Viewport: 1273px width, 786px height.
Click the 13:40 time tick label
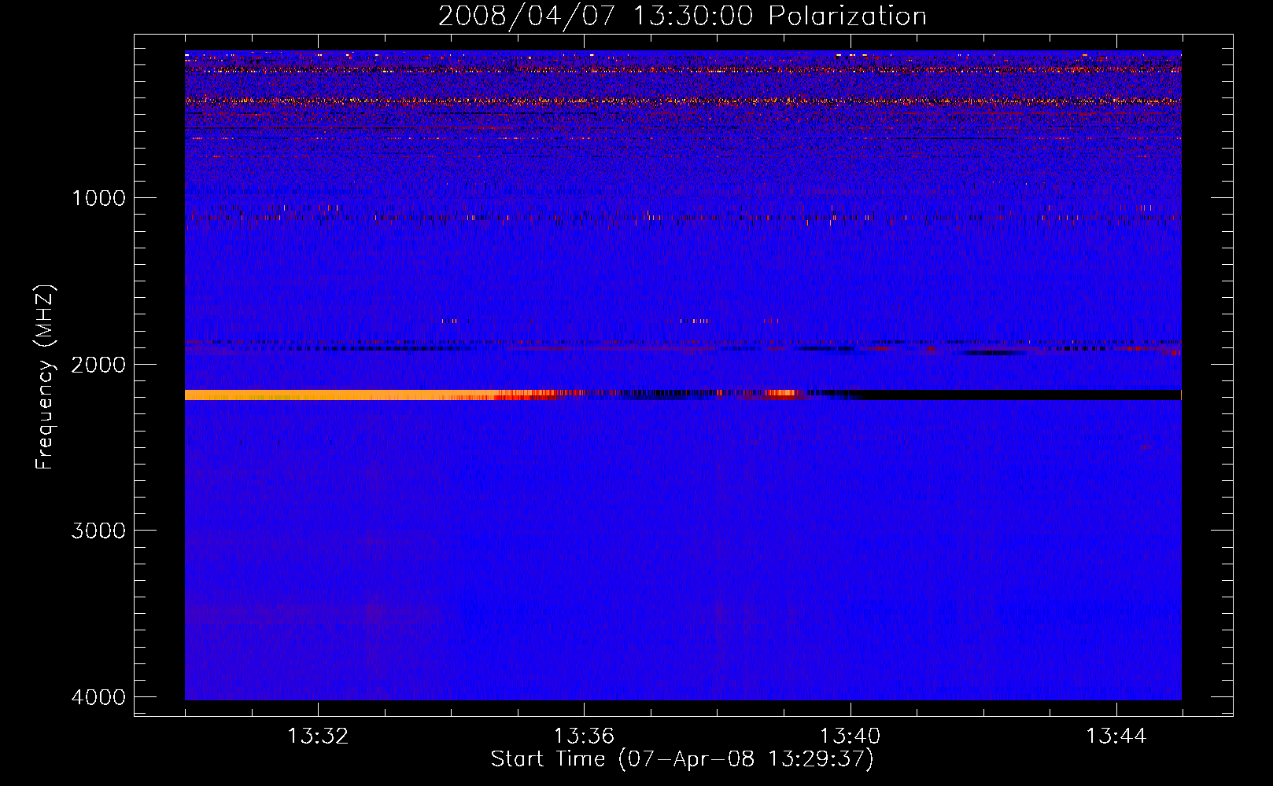(851, 736)
